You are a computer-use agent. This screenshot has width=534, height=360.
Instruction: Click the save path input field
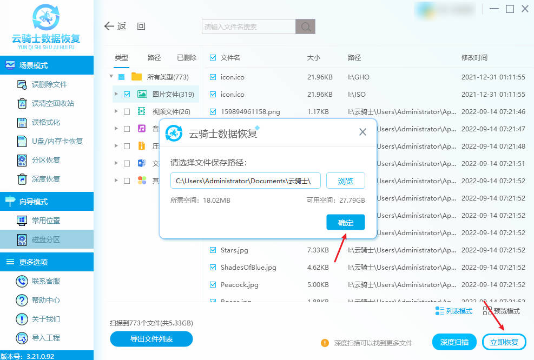[x=246, y=181]
